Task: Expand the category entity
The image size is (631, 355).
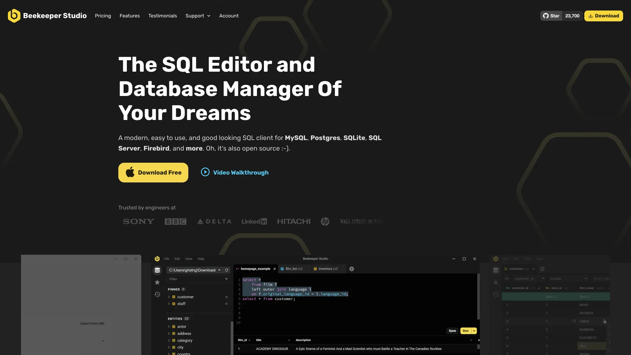Action: [x=169, y=341]
